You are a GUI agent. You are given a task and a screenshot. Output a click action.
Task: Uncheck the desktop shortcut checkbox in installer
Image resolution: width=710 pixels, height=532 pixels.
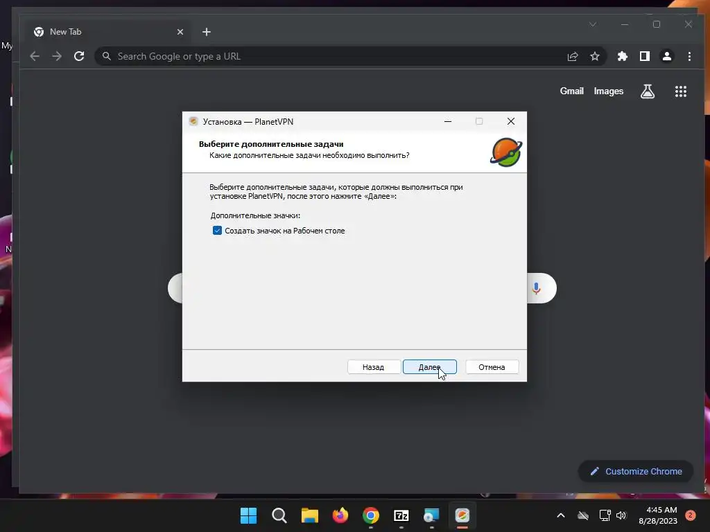tap(217, 231)
